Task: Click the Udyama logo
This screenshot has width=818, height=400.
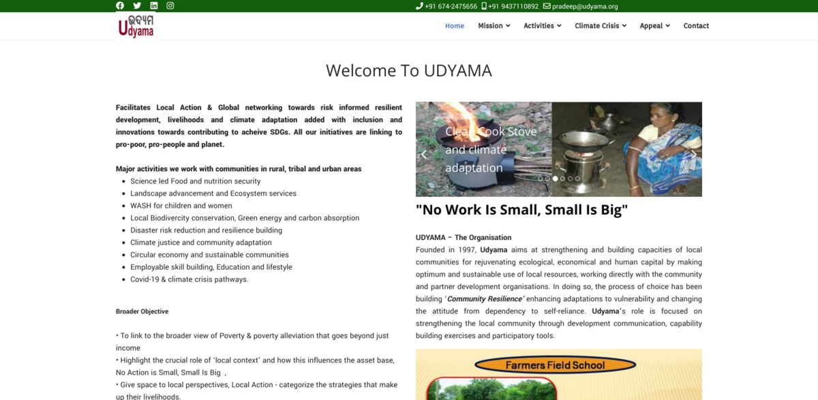Action: (x=135, y=26)
